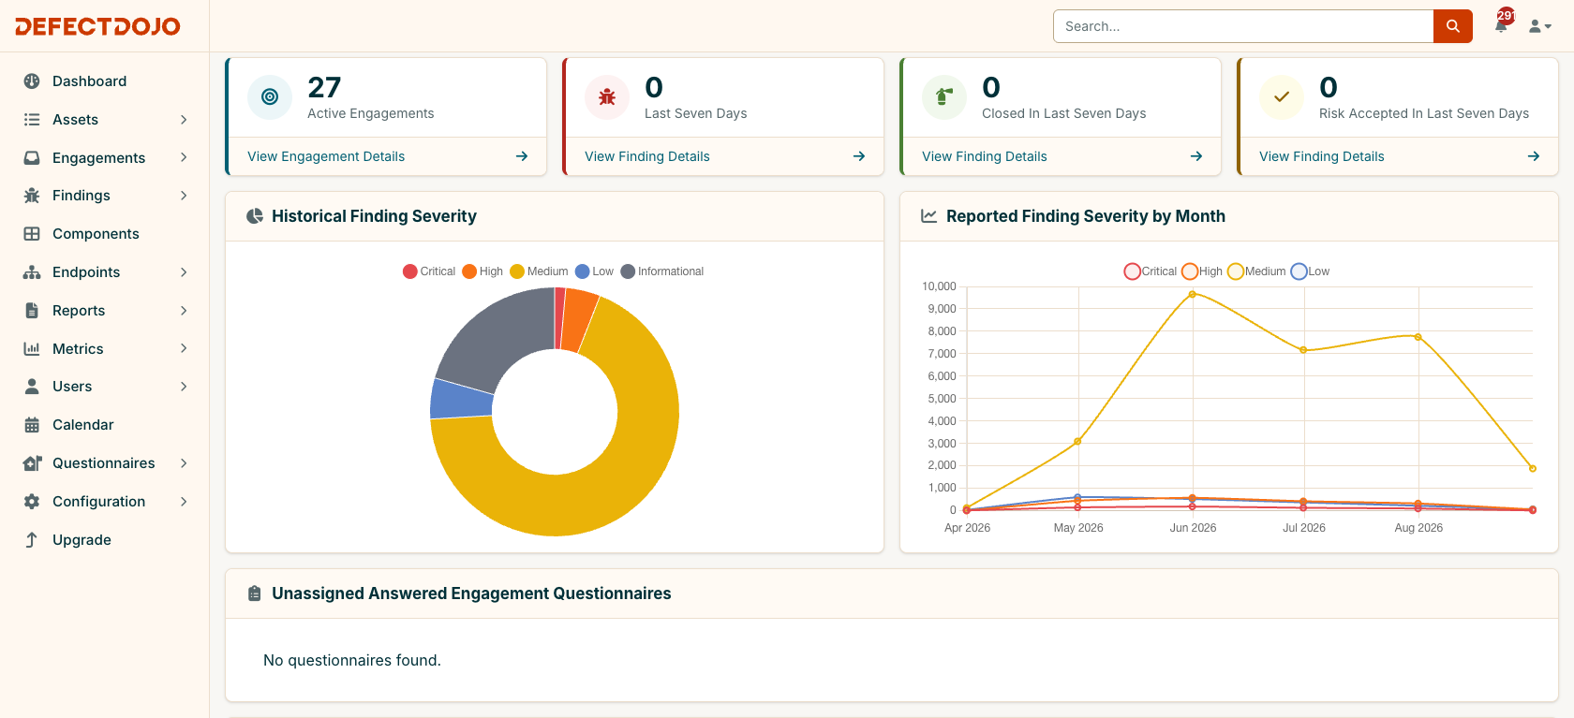Click the Findings bug icon in sidebar

pyautogui.click(x=32, y=196)
